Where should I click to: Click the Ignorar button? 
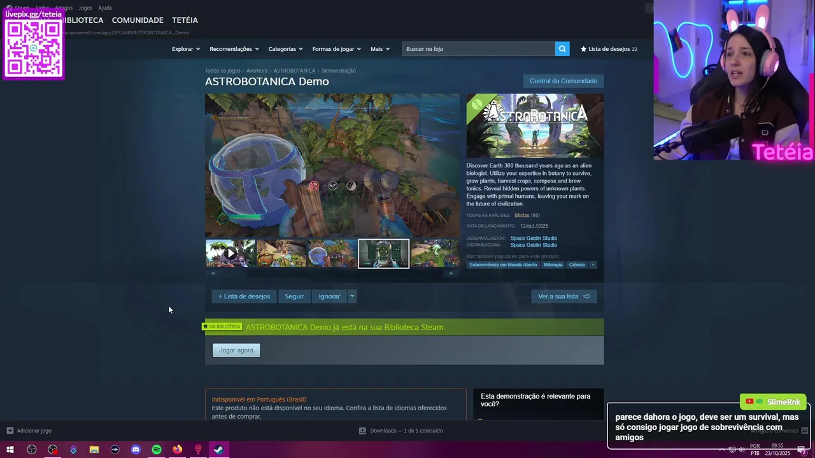pos(329,296)
